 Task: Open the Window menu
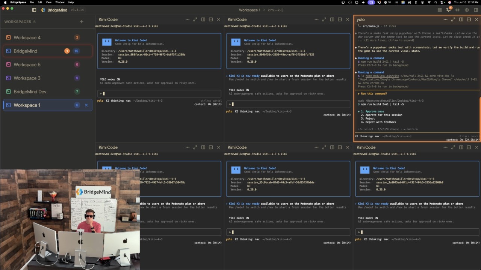tap(60, 2)
